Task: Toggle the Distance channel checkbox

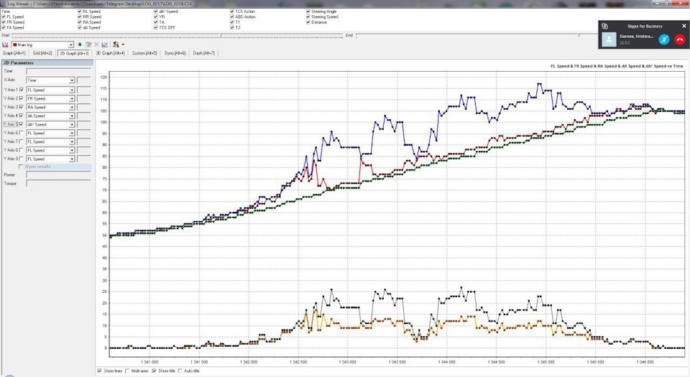Action: pos(308,22)
